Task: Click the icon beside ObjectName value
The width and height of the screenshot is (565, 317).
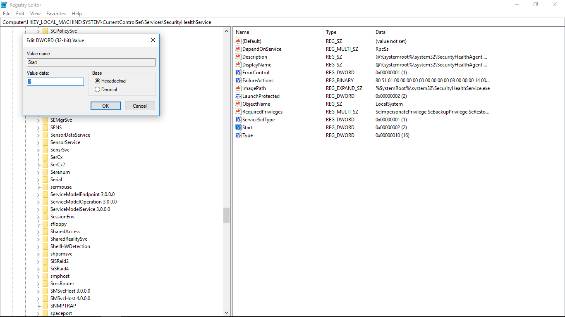Action: pyautogui.click(x=238, y=104)
